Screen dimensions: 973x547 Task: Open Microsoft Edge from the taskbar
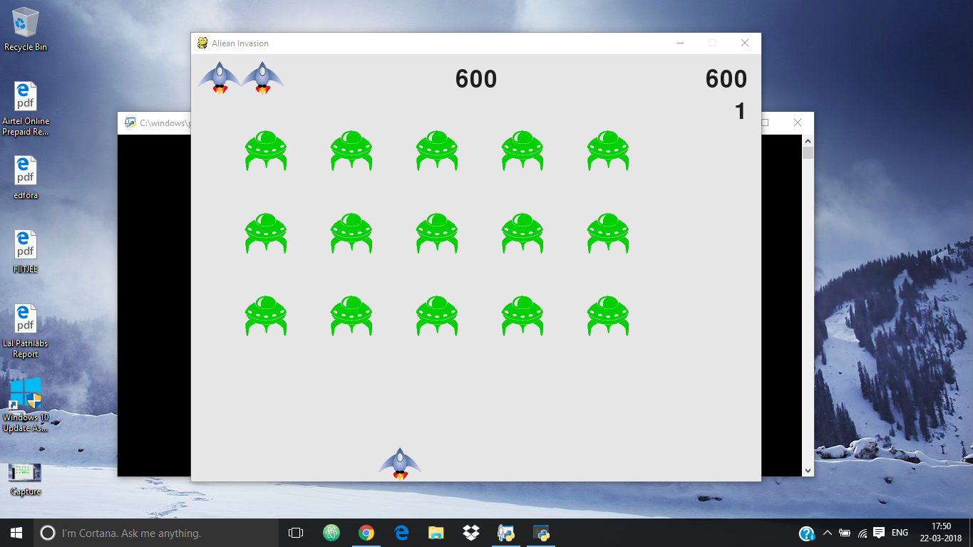(x=401, y=533)
